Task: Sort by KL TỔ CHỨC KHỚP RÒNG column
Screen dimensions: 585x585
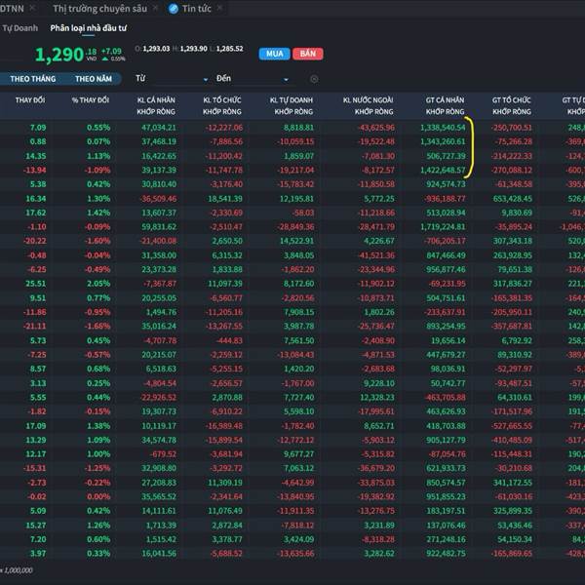Action: coord(222,105)
